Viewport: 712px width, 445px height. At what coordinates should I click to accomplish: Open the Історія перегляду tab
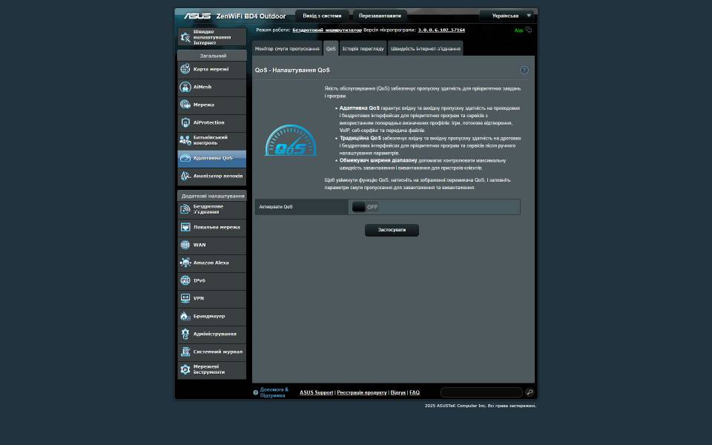pyautogui.click(x=363, y=49)
